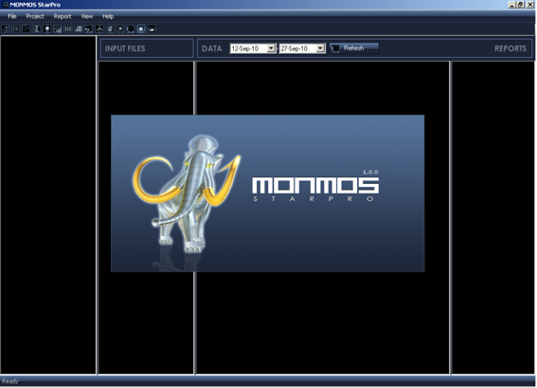Click the glowing light bulb toolbar icon
This screenshot has width=537, height=388.
coord(47,28)
